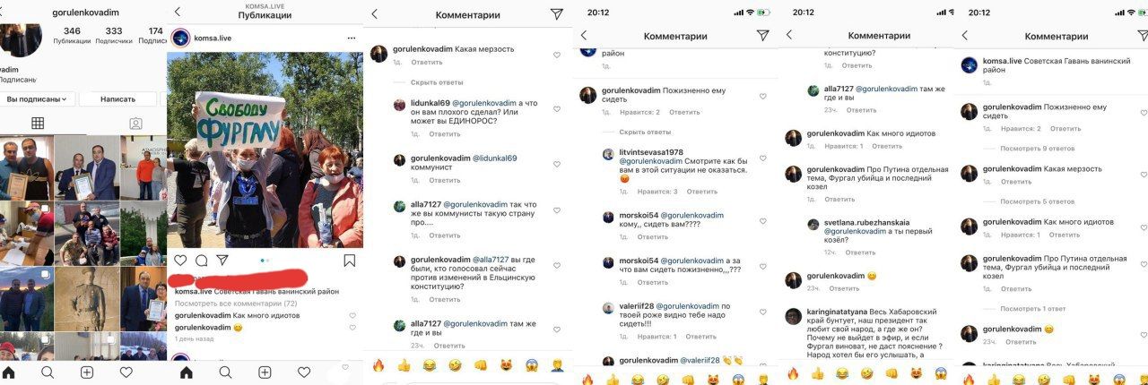Open komsa.live avatar in the post header
The image size is (1148, 385).
coord(180,38)
